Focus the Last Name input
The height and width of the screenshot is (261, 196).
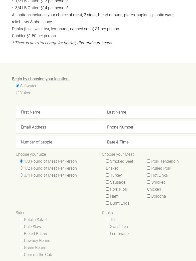pos(149,112)
